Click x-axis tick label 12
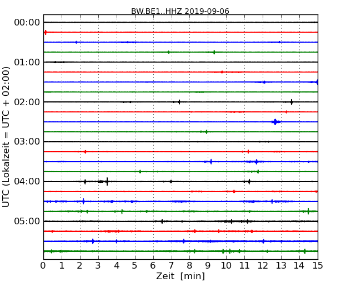Image resolution: width=361 pixels, height=288 pixels. coord(263,266)
